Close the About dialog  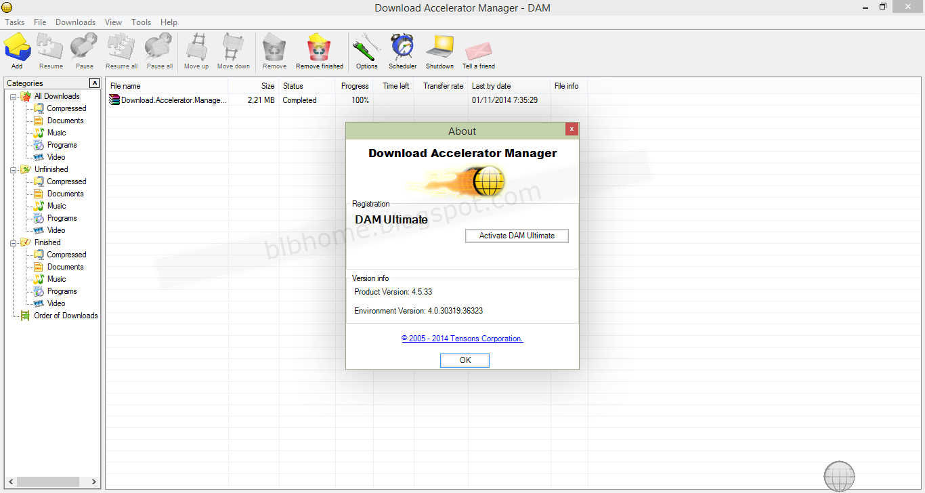click(x=572, y=129)
